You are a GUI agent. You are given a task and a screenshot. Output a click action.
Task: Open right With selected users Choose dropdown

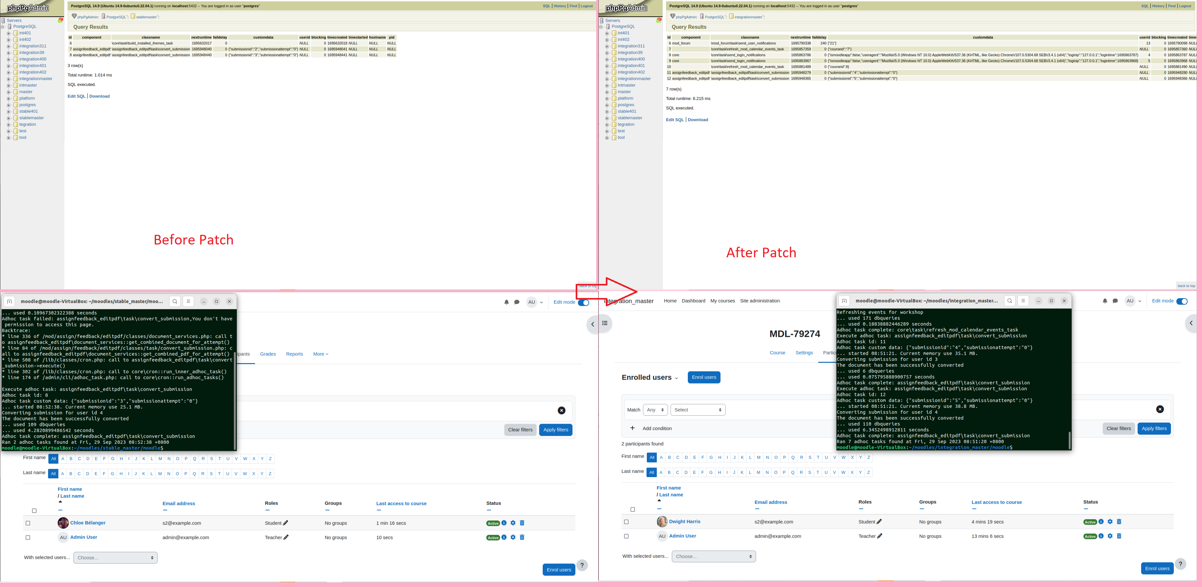(713, 556)
